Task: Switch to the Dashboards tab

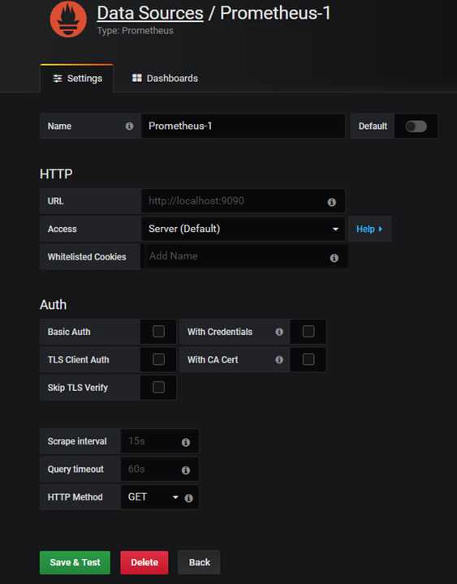Action: [x=165, y=78]
